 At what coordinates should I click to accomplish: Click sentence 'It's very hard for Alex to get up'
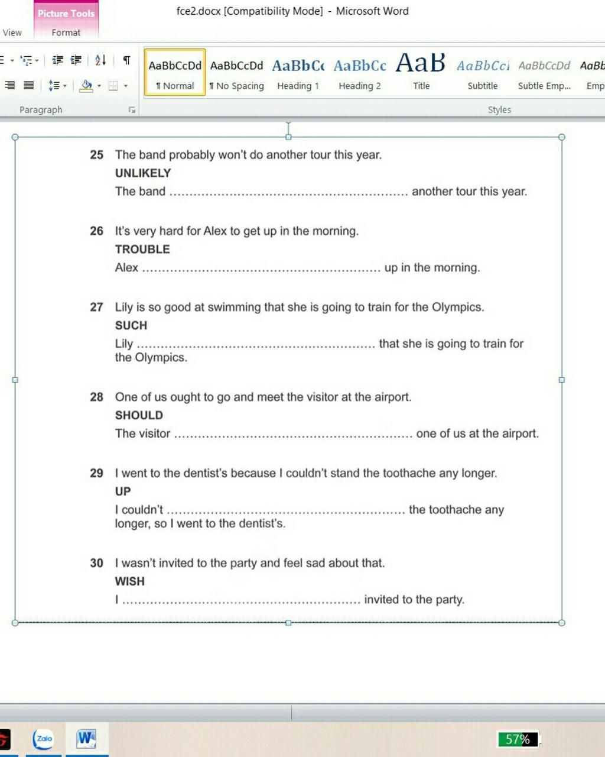[x=237, y=231]
